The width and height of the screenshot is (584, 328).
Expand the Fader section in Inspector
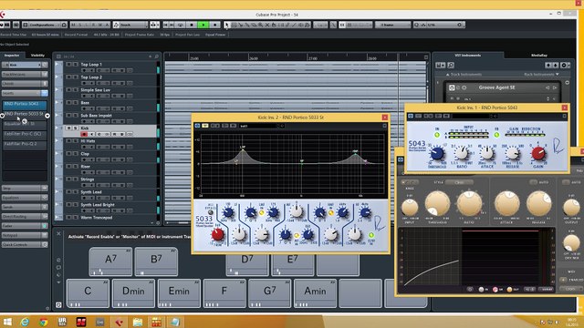pos(25,226)
